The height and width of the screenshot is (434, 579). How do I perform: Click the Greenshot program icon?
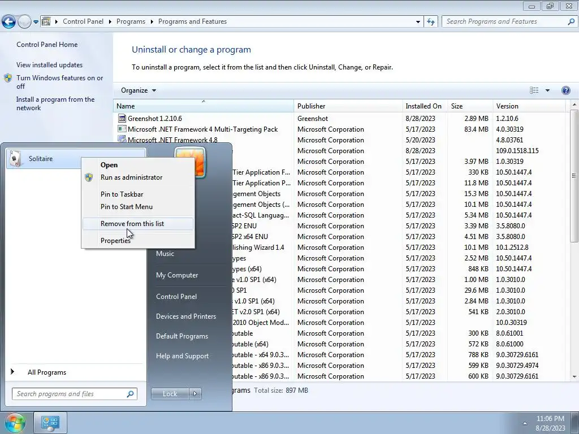tap(122, 118)
